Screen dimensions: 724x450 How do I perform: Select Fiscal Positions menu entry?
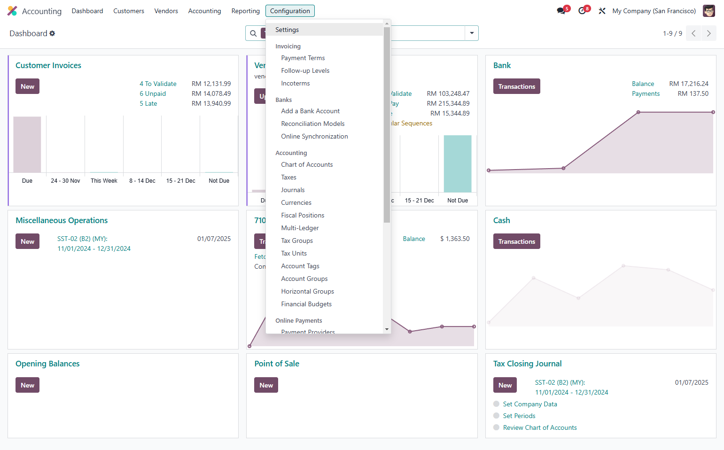tap(325, 215)
